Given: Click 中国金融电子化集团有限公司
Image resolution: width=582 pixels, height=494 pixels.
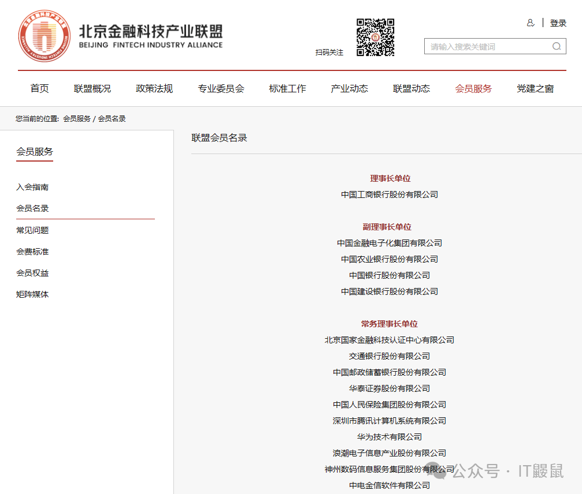Looking at the screenshot, I should point(390,243).
